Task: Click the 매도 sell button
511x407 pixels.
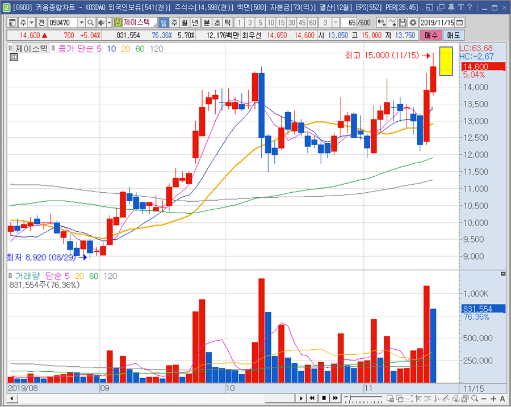Action: point(453,35)
